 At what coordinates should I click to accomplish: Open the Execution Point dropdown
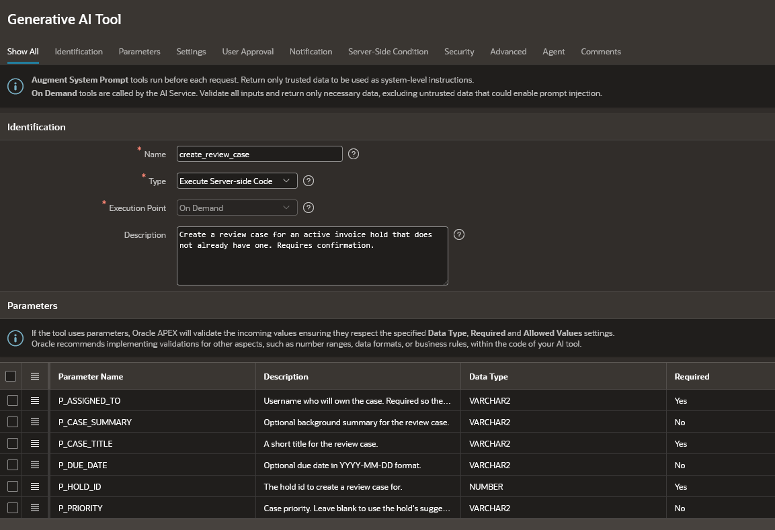tap(237, 208)
